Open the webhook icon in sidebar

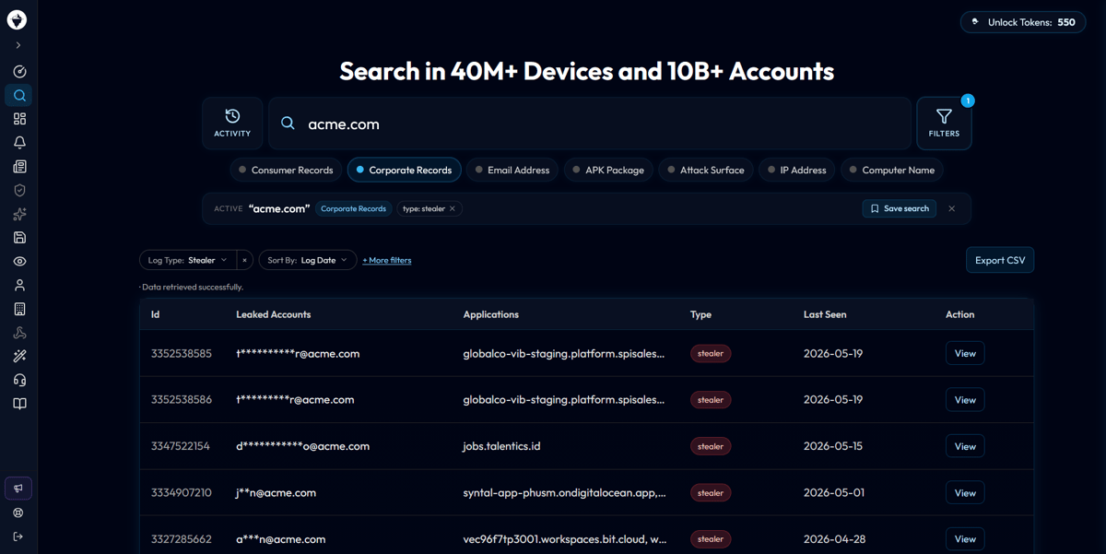pyautogui.click(x=19, y=333)
